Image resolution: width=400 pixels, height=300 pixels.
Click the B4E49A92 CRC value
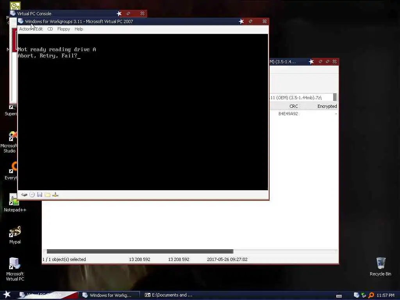pos(288,114)
